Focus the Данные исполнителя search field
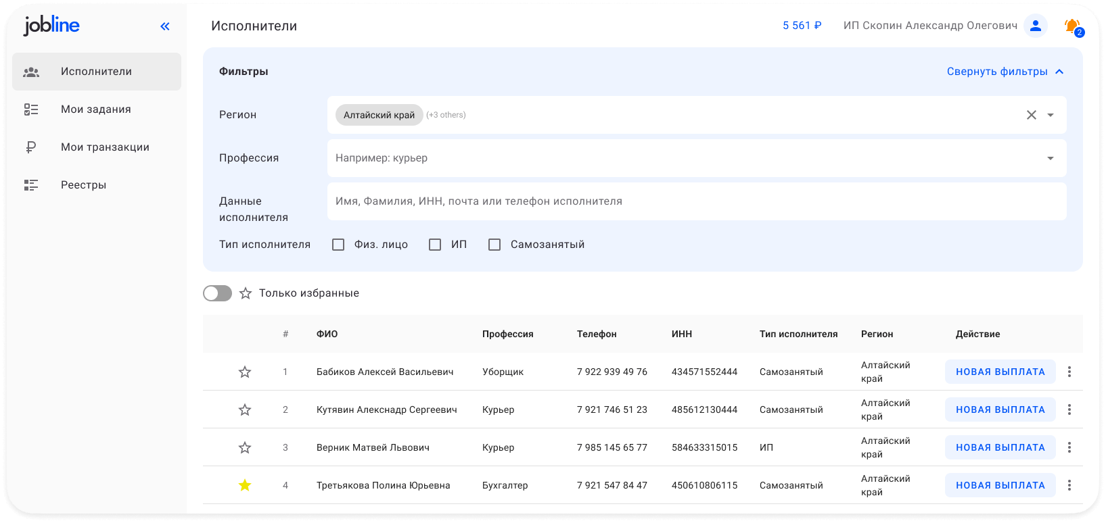1106x523 pixels. point(697,201)
